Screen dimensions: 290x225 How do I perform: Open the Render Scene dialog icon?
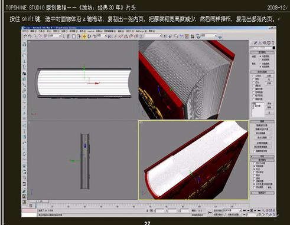(198, 37)
